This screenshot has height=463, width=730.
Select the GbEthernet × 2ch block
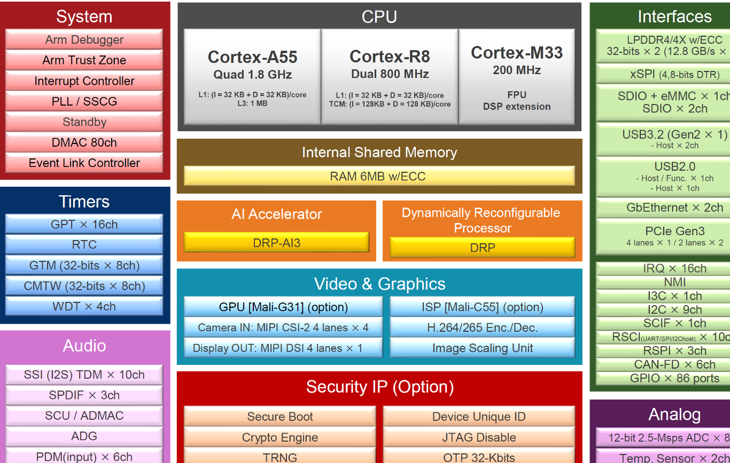(674, 207)
